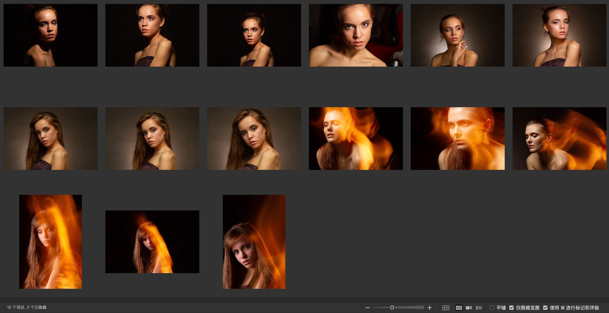Select last thumbnail in the top row
The width and height of the screenshot is (609, 313).
coord(559,35)
